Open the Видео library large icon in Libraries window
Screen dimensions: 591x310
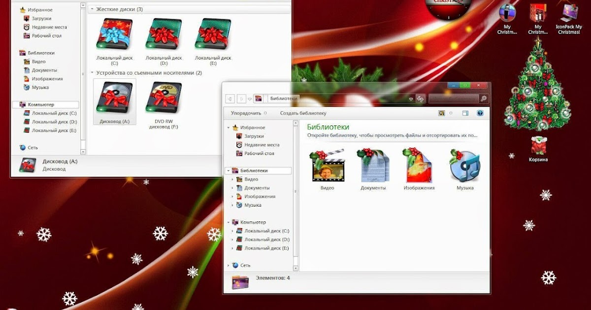327,166
